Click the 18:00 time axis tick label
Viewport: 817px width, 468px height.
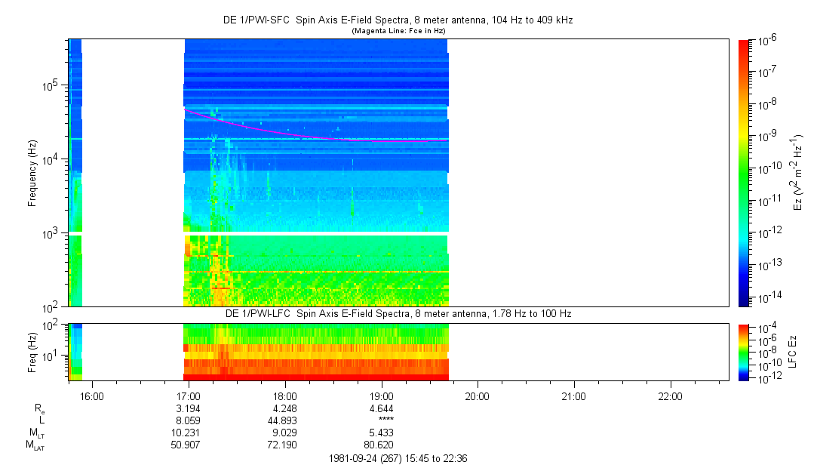pyautogui.click(x=284, y=396)
